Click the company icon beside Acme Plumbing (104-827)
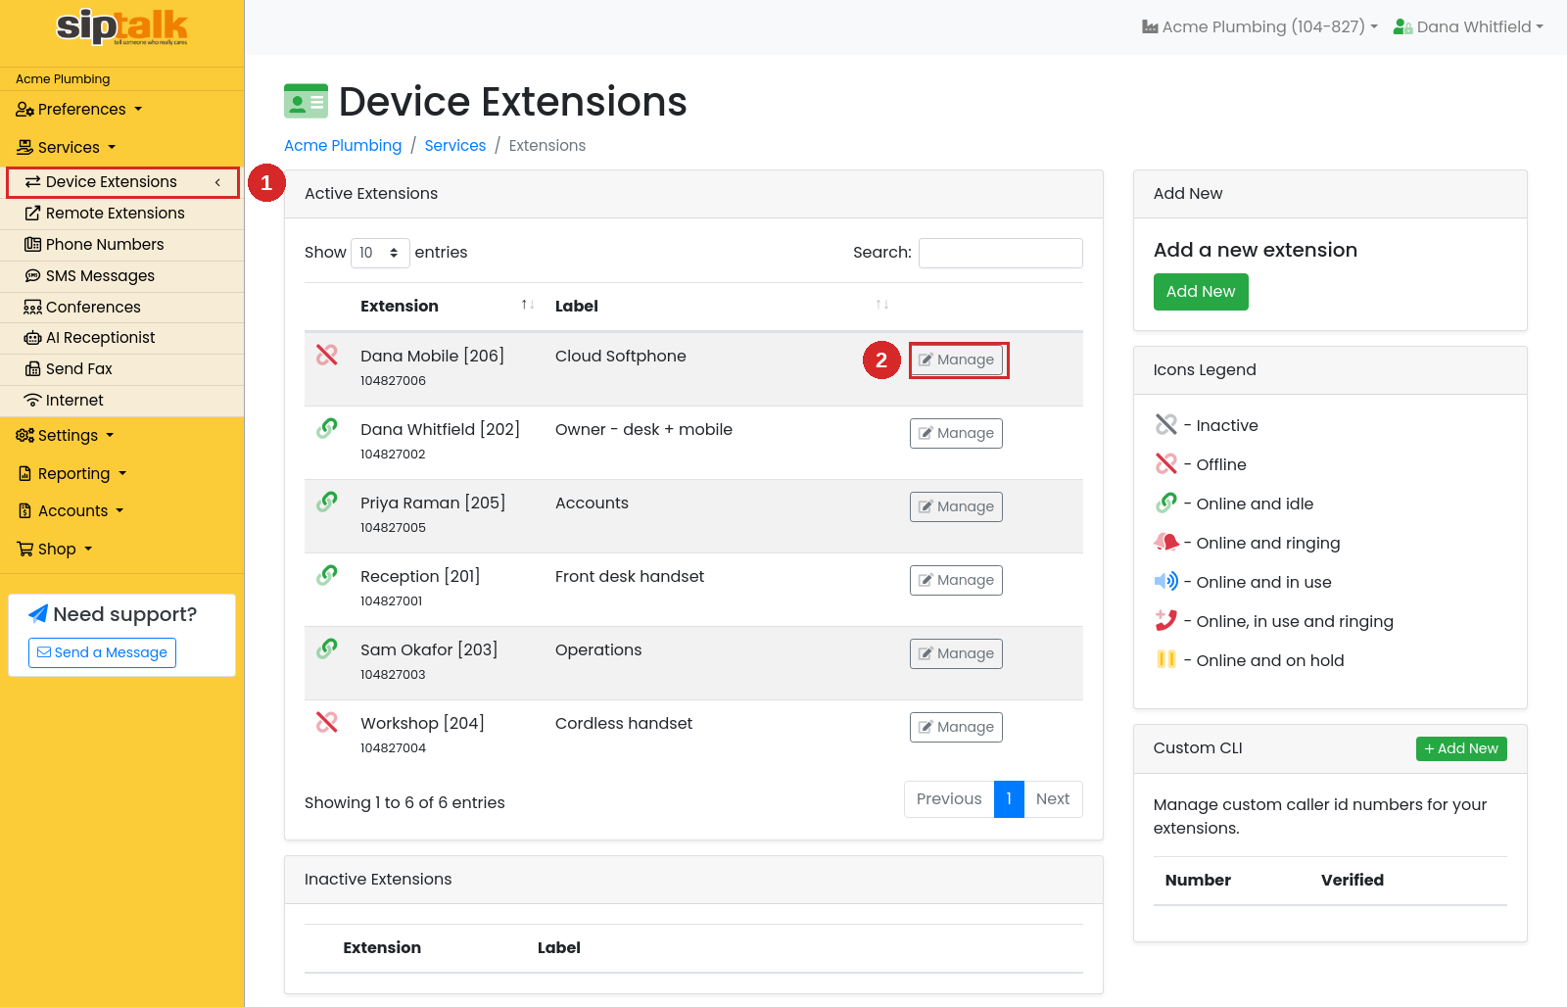Image resolution: width=1567 pixels, height=1007 pixels. click(1150, 27)
